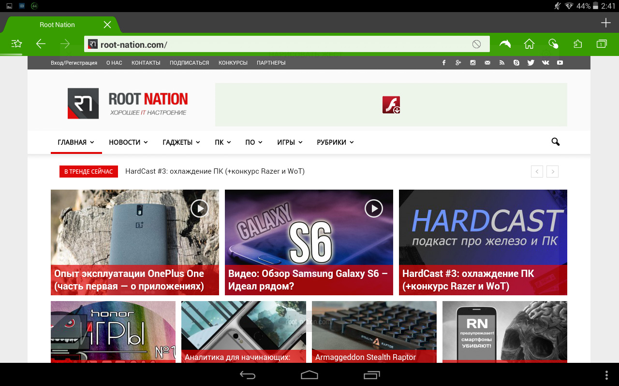Stop loading with the address bar icon
Viewport: 619px width, 386px height.
477,44
